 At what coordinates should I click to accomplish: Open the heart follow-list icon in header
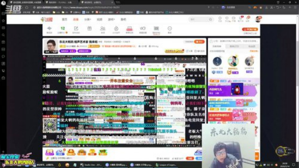[227, 19]
